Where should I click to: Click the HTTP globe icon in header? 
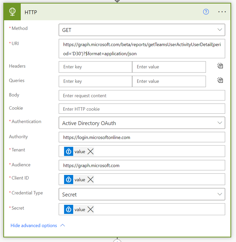13,12
